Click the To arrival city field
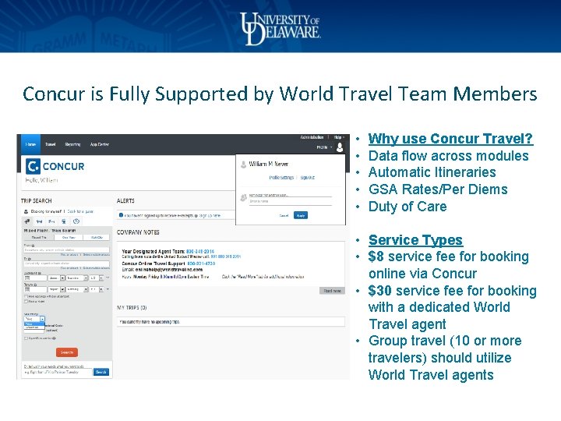The width and height of the screenshot is (561, 421). pos(66,264)
